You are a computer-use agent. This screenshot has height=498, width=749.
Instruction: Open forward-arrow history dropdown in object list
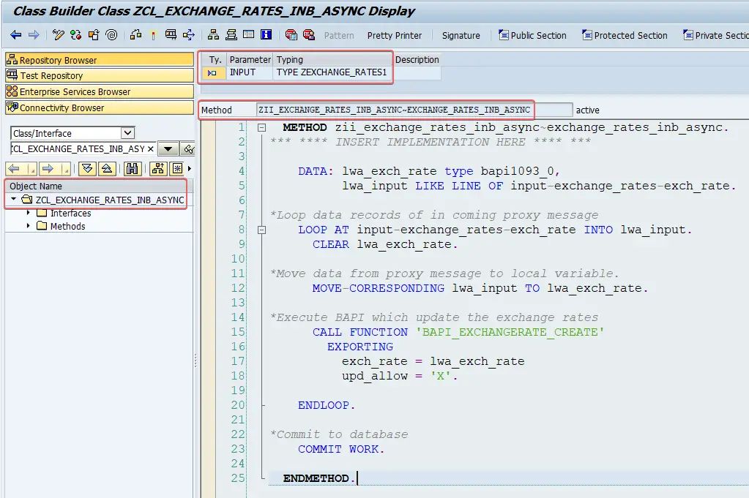[65, 168]
